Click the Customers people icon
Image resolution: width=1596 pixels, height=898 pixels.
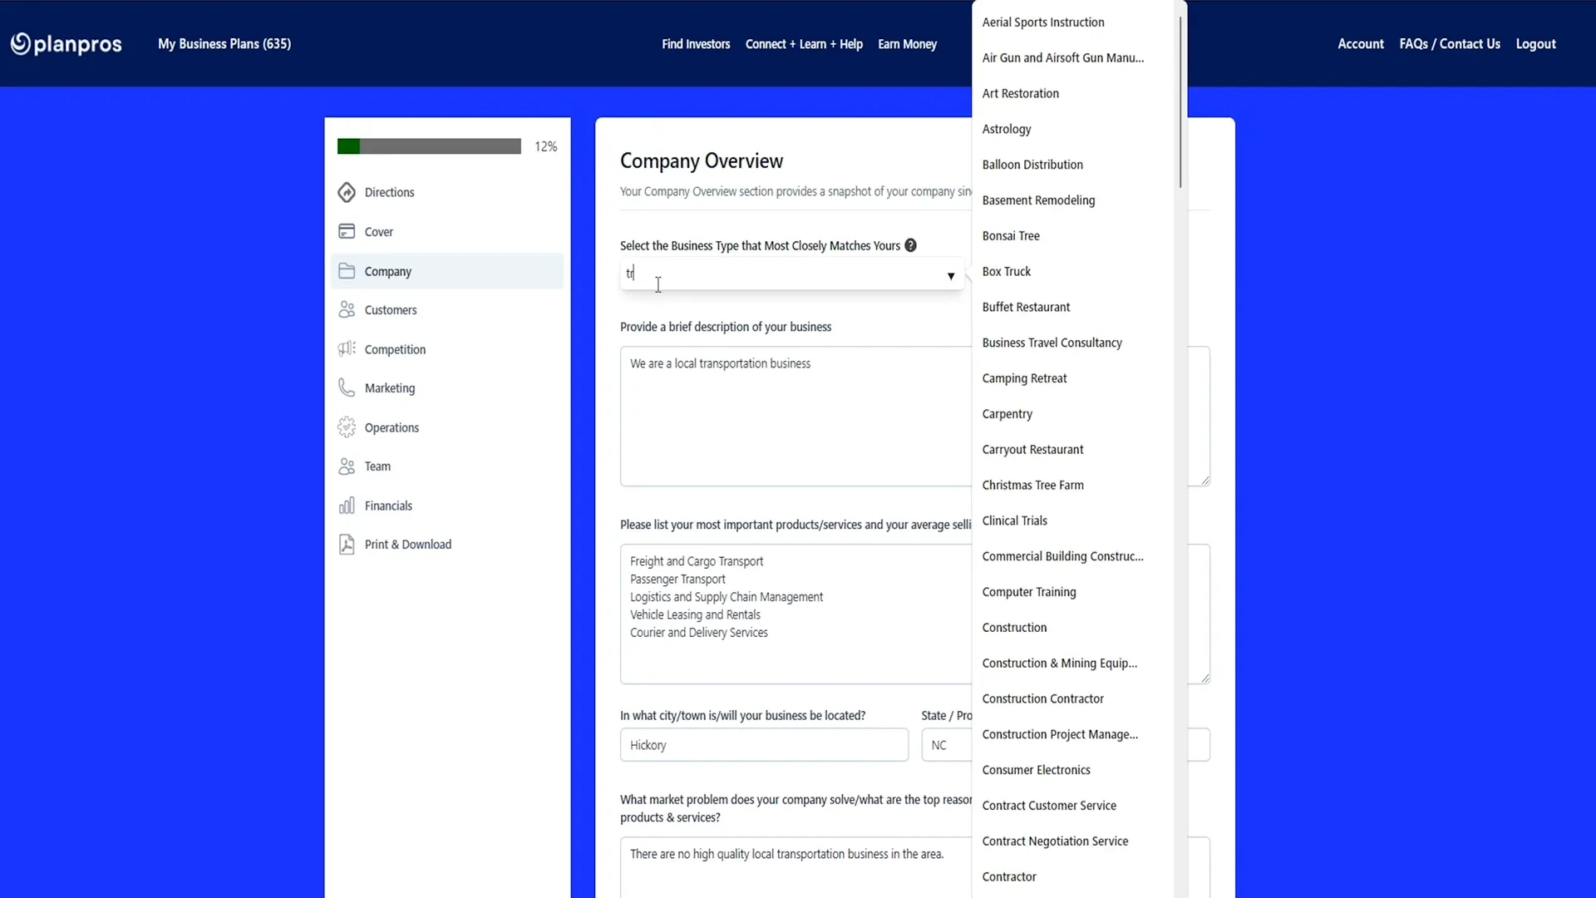[x=347, y=309]
